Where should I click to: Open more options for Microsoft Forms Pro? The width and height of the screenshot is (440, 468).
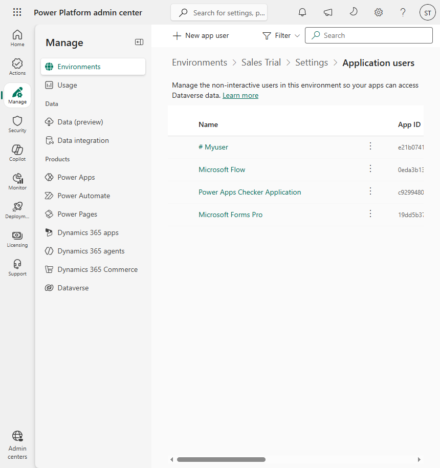[x=370, y=214]
